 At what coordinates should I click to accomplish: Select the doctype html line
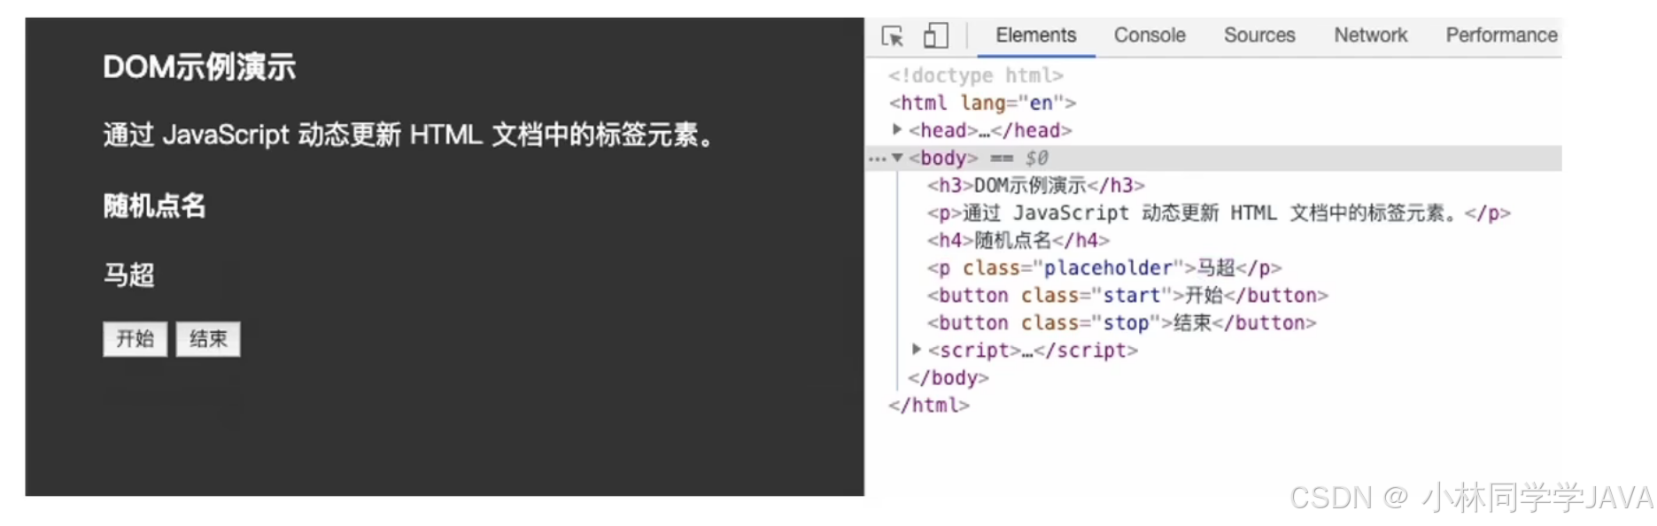click(x=976, y=75)
